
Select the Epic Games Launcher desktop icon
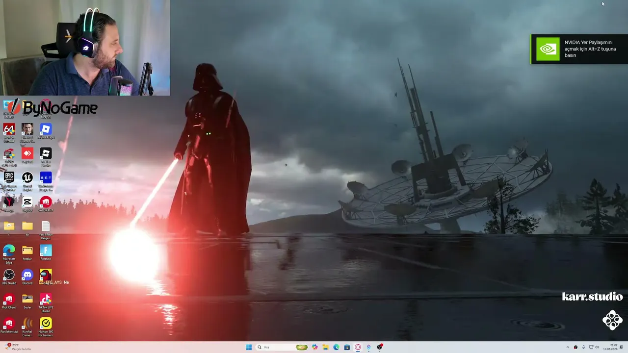[9, 181]
